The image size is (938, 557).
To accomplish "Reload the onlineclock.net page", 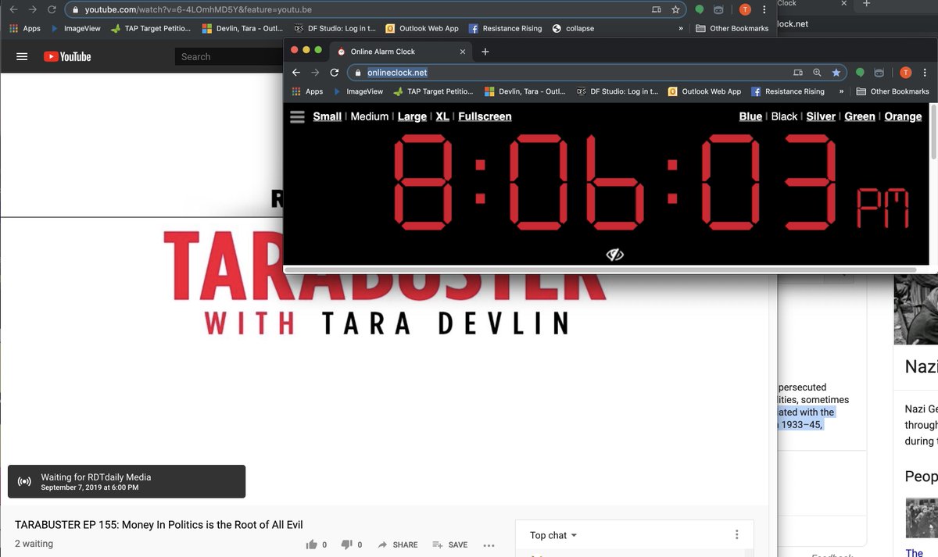I will pos(335,73).
